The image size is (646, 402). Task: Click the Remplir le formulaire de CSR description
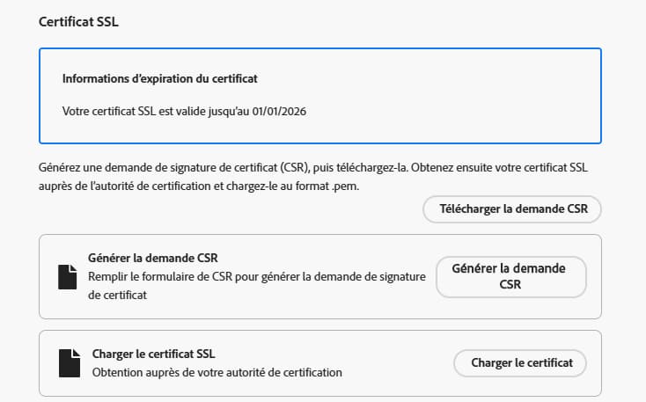pos(257,277)
